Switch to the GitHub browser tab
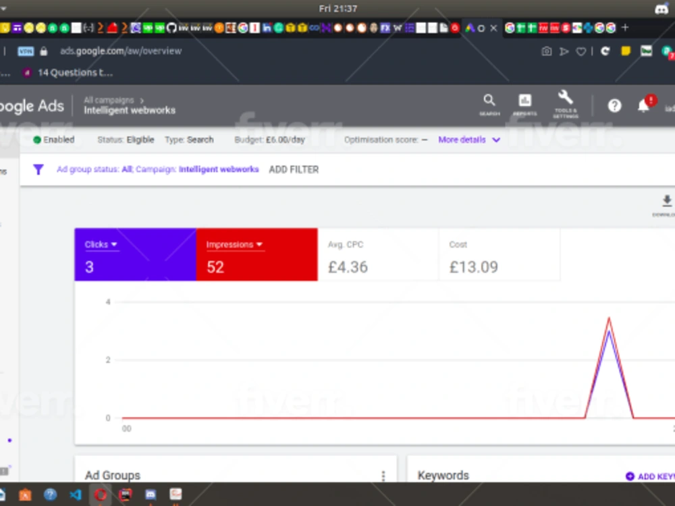Screen dimensions: 675x506 point(171,28)
